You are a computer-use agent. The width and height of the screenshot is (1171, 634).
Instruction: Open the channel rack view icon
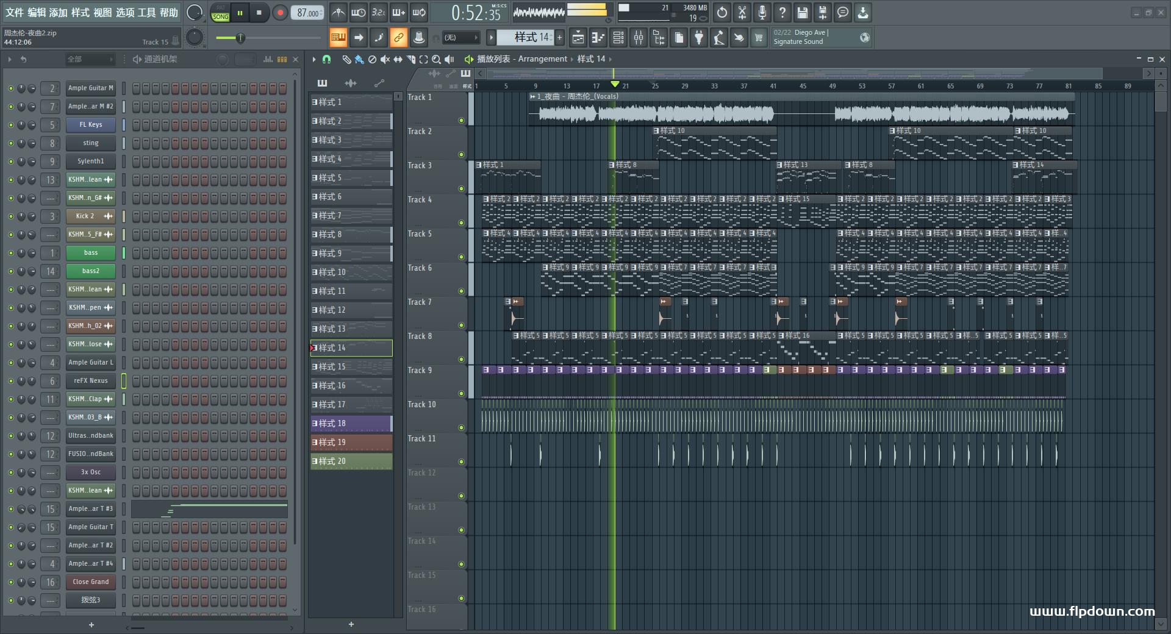(618, 38)
